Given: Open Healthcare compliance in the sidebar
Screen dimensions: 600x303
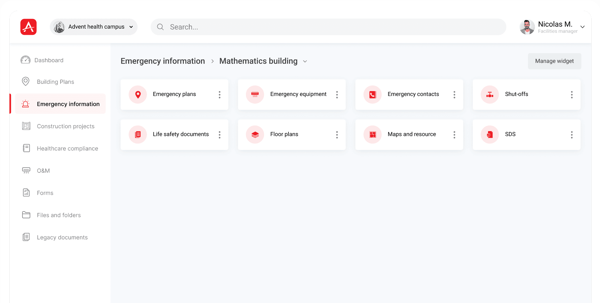Looking at the screenshot, I should pyautogui.click(x=67, y=149).
